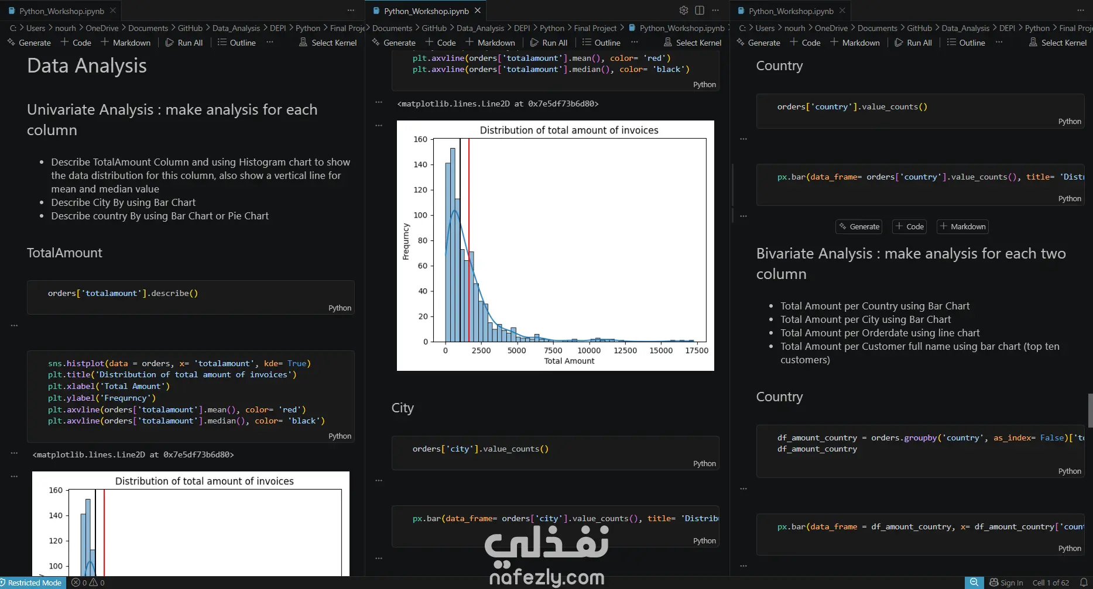Open left notebook toolbar overflow menu after Outline
The image size is (1093, 589).
[x=269, y=42]
